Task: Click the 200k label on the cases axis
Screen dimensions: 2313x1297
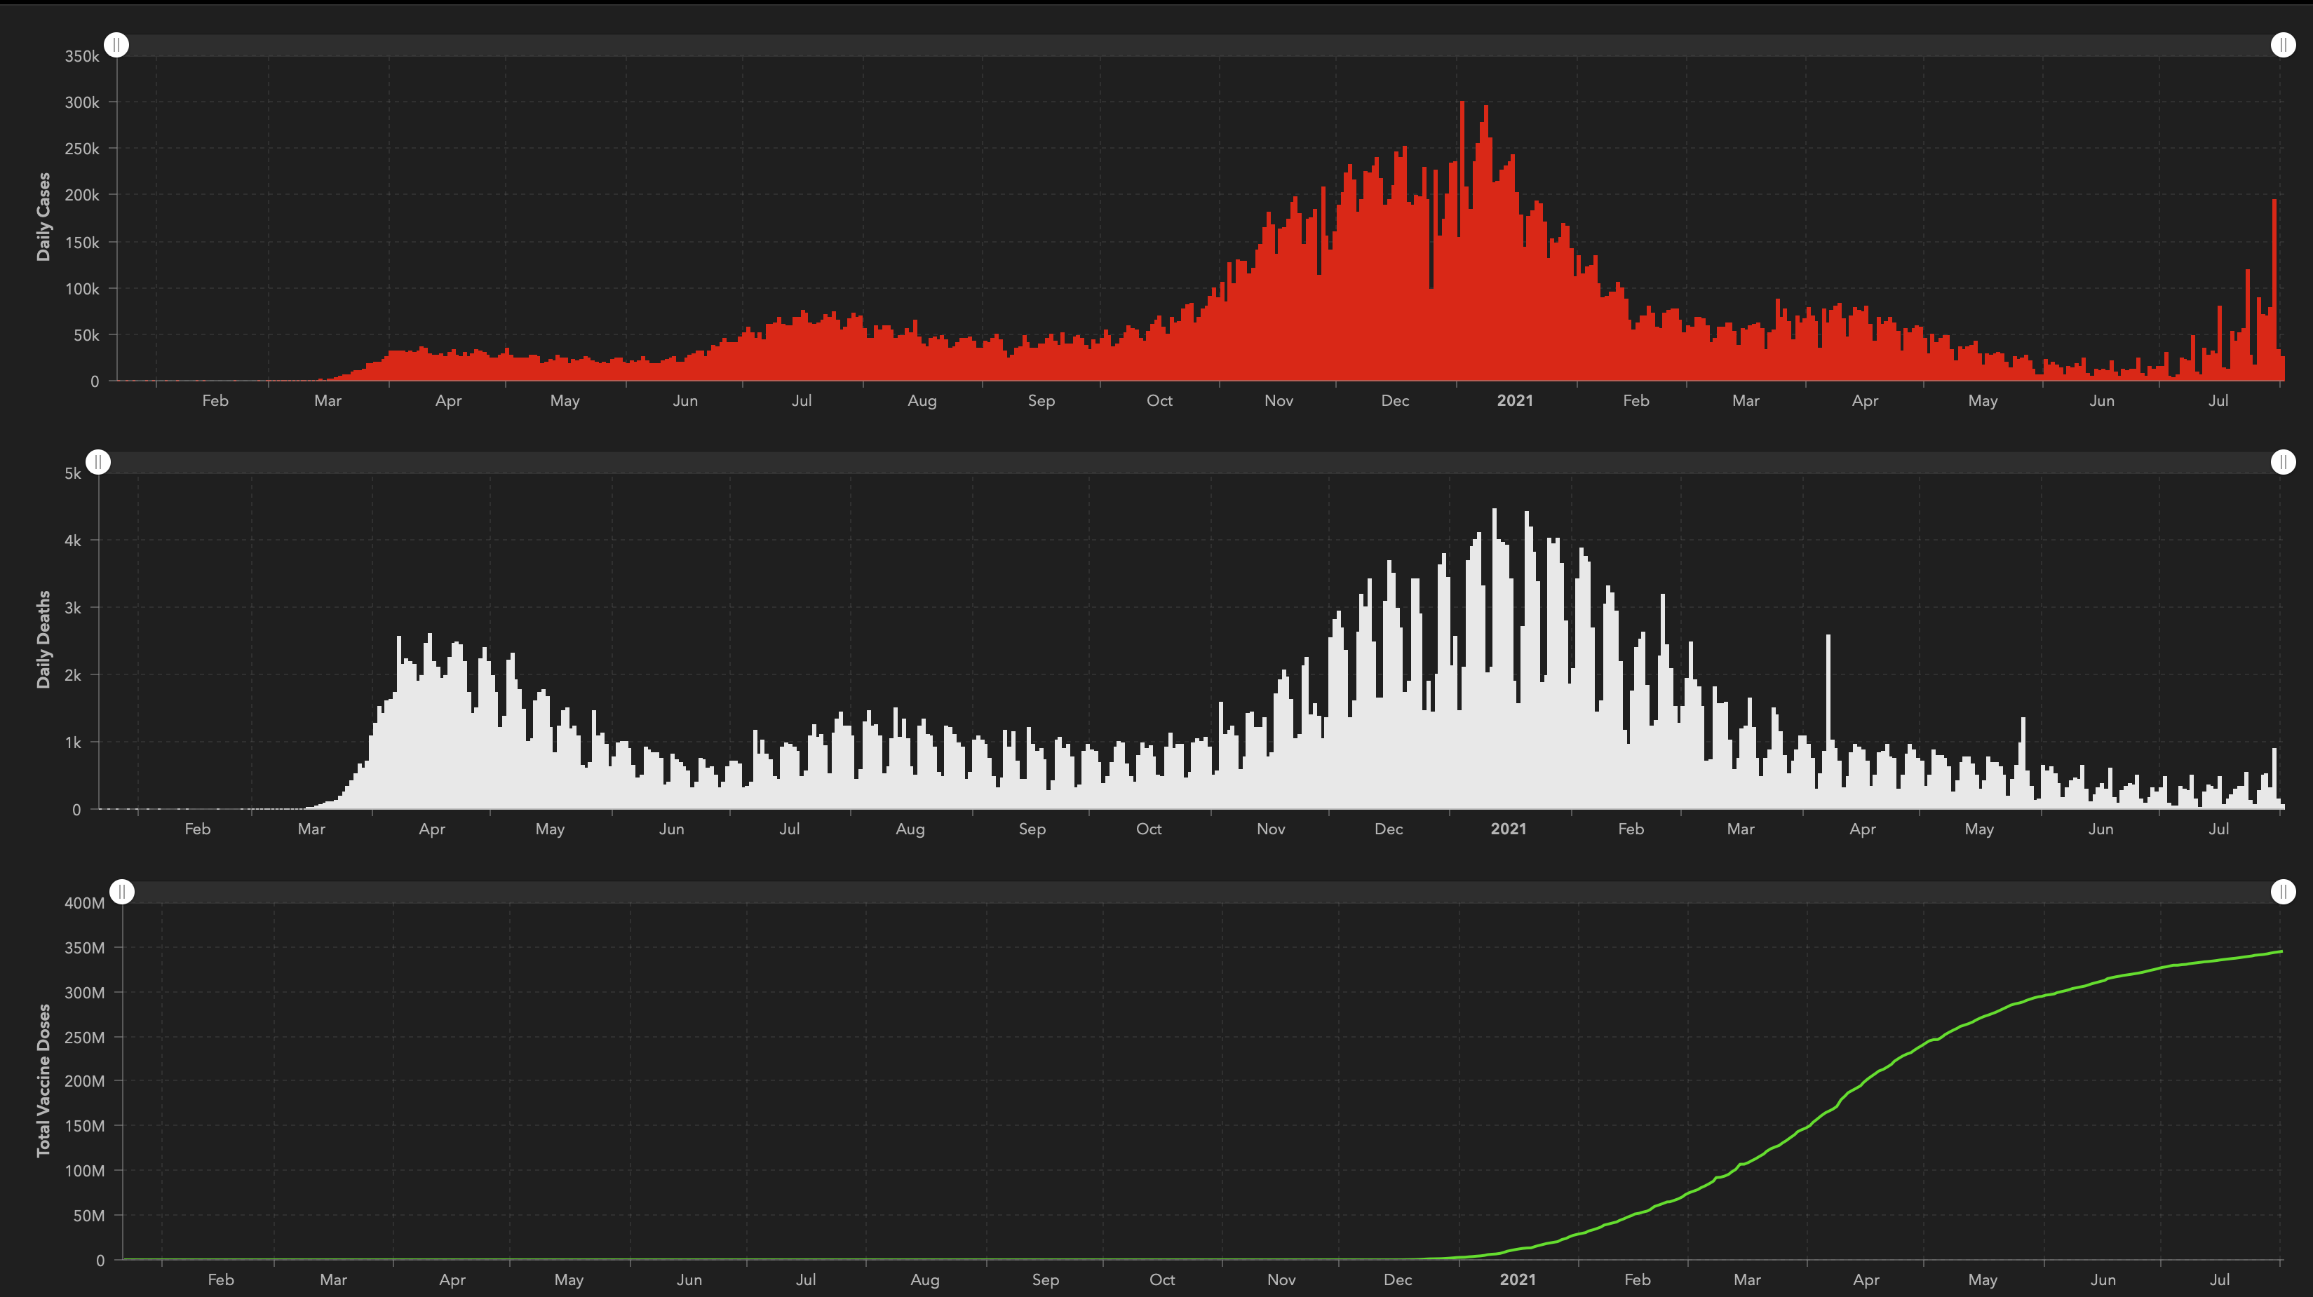Action: [82, 195]
